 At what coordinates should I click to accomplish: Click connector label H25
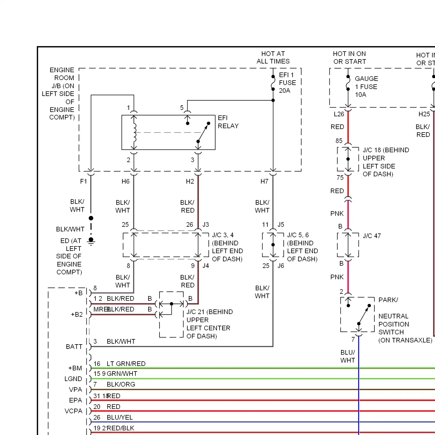click(424, 114)
